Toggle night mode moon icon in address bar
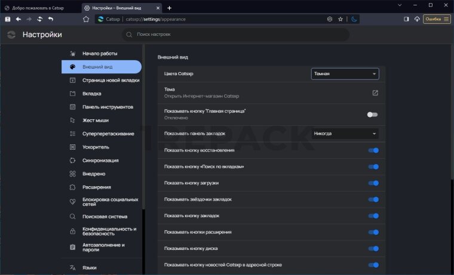 click(354, 19)
